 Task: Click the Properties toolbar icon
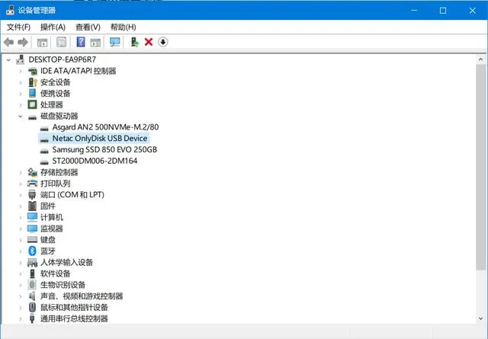pos(61,42)
